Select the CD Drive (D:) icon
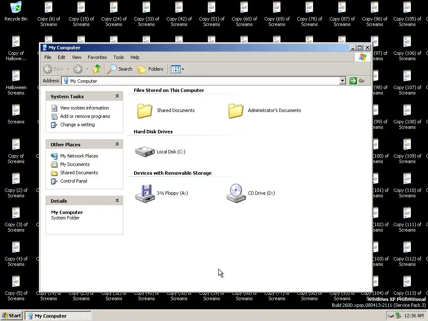This screenshot has height=321, width=428. tap(236, 193)
